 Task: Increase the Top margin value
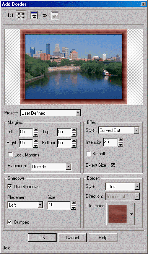(x=74, y=130)
